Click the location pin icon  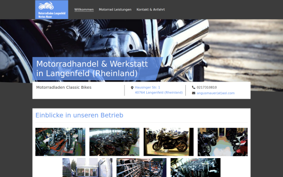132,88
